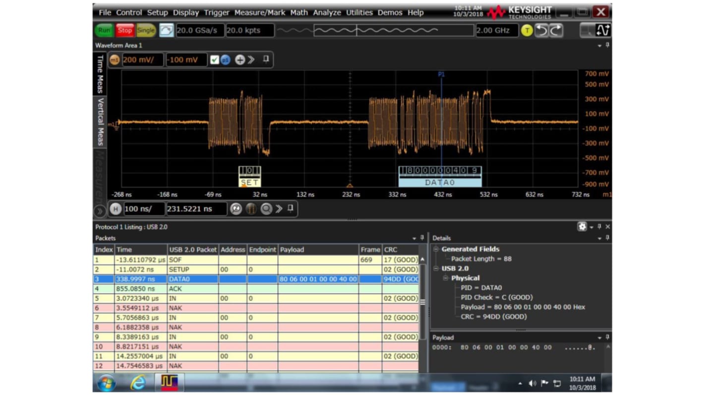Click the redo arrow icon

click(556, 30)
